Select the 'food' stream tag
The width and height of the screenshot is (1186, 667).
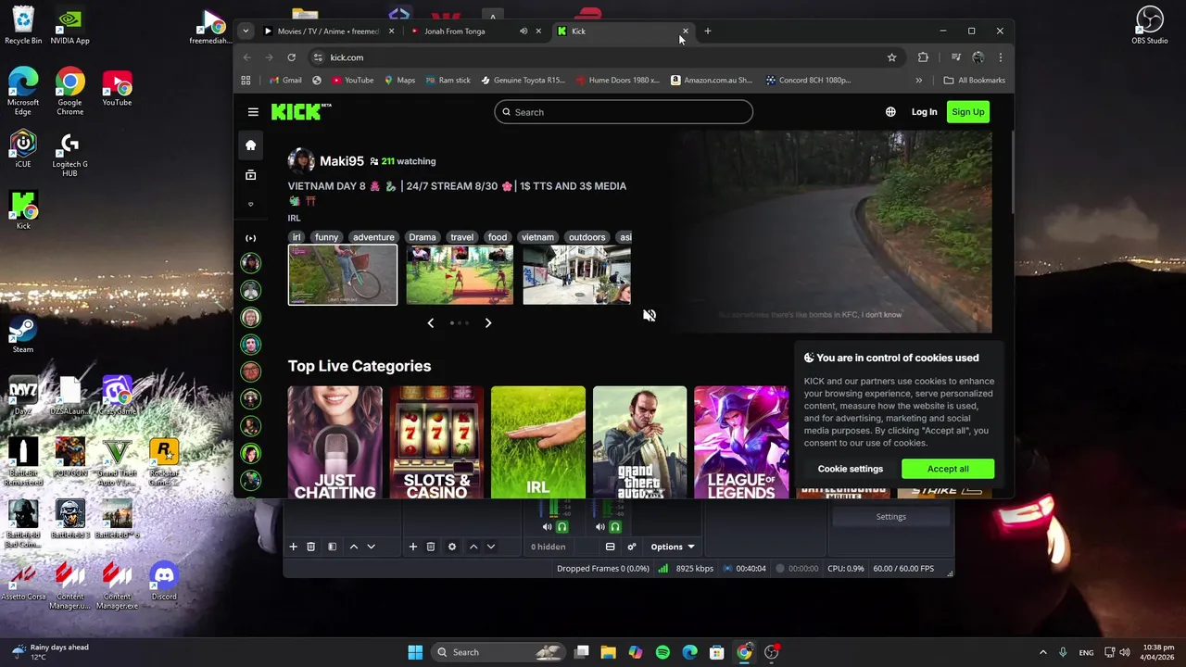(x=498, y=237)
